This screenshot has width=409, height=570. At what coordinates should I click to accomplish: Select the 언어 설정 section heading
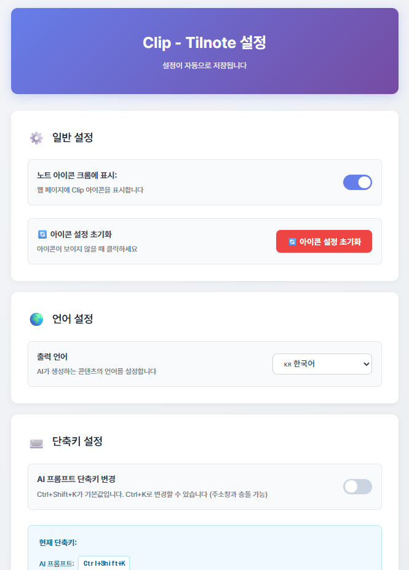pos(73,319)
